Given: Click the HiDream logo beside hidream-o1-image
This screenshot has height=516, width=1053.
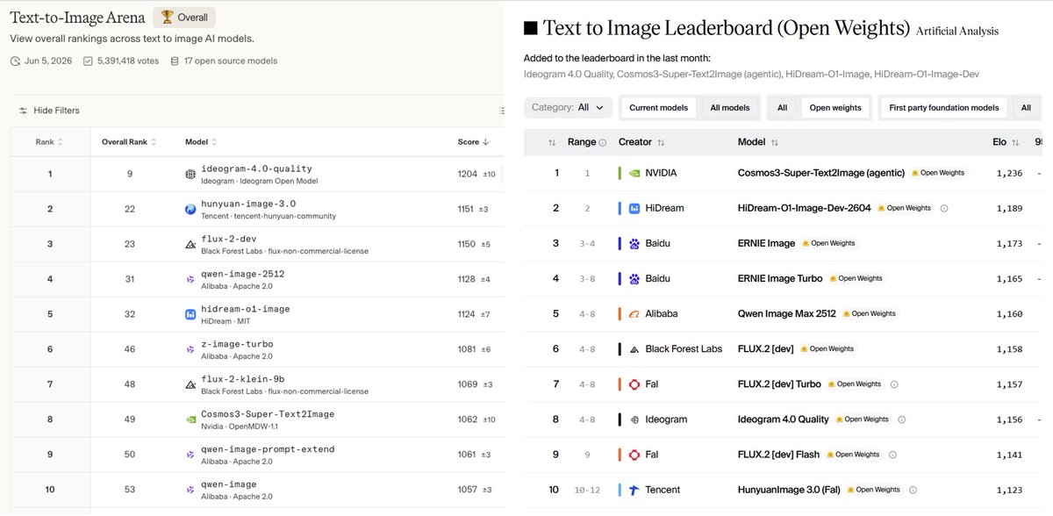Looking at the screenshot, I should 190,315.
